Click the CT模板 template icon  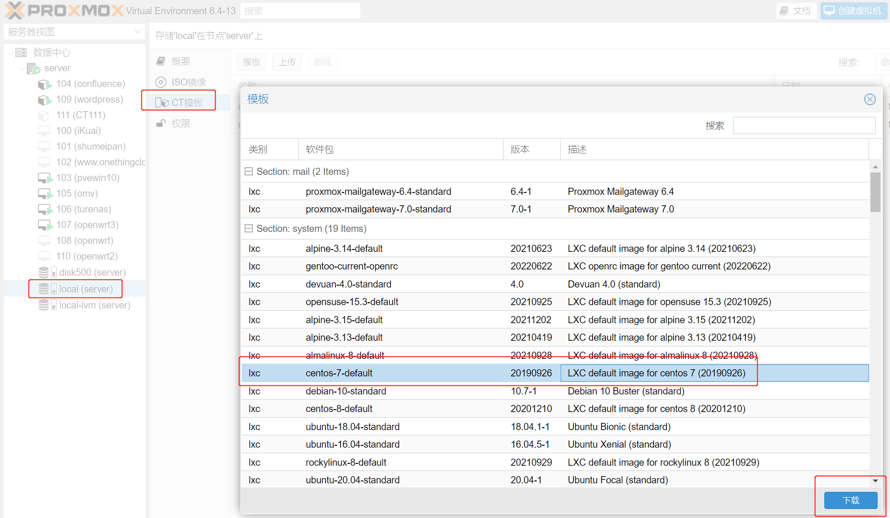click(162, 103)
